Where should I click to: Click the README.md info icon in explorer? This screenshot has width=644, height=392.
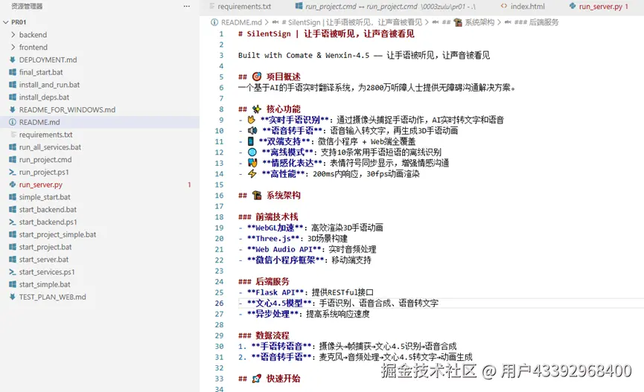[13, 122]
